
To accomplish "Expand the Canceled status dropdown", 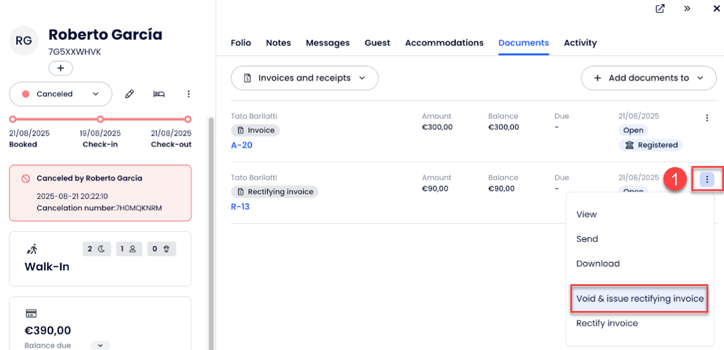I will click(61, 94).
